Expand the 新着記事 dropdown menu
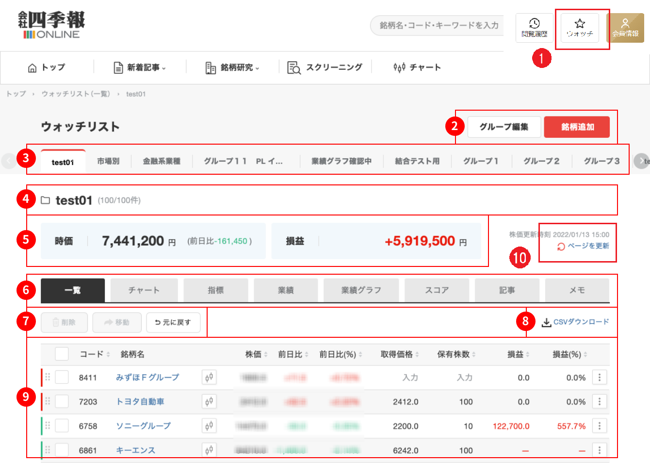 pyautogui.click(x=140, y=67)
